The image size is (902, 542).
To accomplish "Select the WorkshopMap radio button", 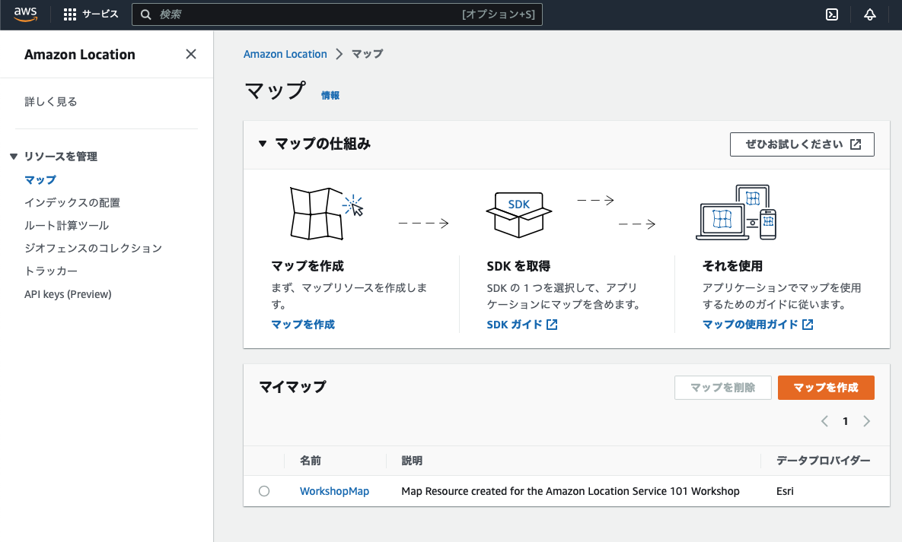I will (x=264, y=491).
